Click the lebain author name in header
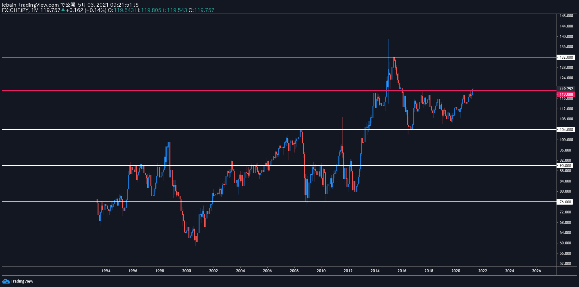Screen dimensions: 579x287 click(x=9, y=5)
